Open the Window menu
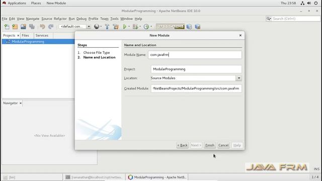Screen dimensions: 322x181 click(126, 19)
